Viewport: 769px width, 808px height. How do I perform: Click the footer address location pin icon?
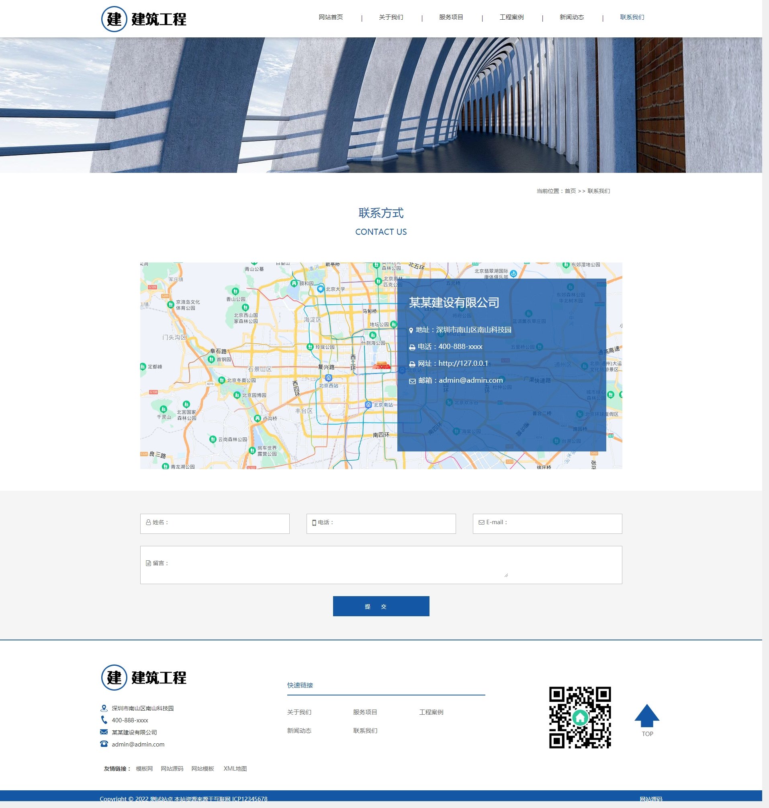pos(104,708)
